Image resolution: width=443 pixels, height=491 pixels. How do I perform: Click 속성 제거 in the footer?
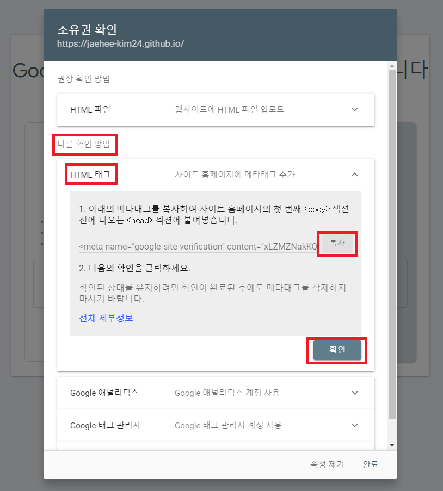(x=327, y=464)
